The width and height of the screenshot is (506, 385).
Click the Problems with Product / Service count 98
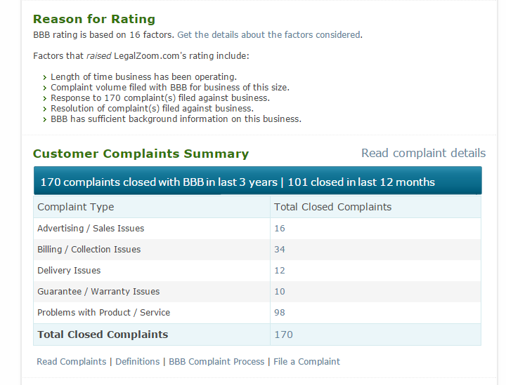point(280,312)
